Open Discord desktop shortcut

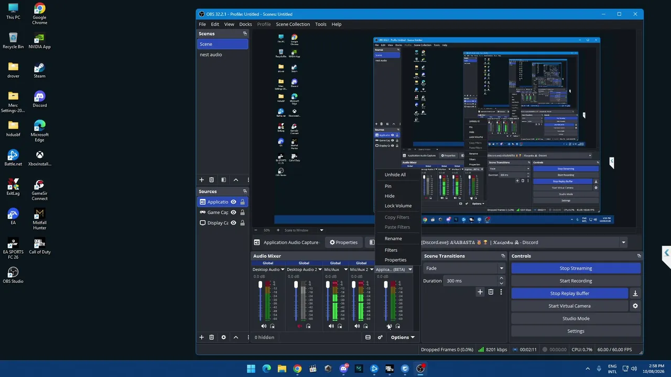click(x=39, y=98)
